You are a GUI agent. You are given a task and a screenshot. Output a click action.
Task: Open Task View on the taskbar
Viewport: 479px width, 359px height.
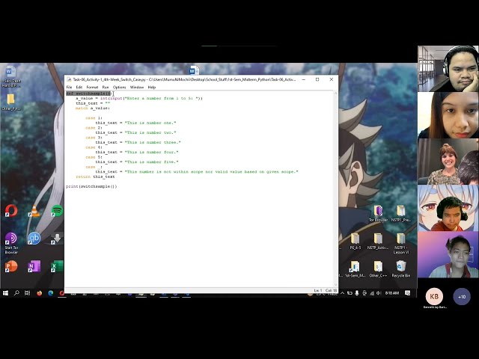point(28,293)
